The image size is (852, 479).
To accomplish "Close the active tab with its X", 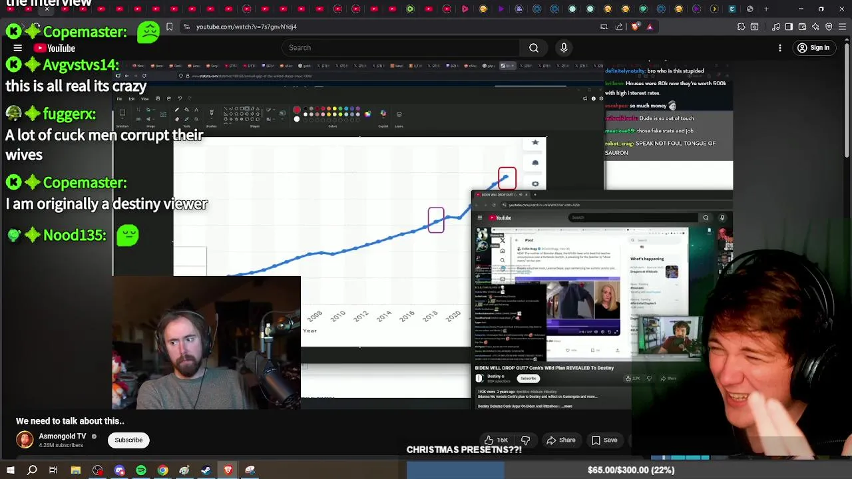I will coord(47,9).
